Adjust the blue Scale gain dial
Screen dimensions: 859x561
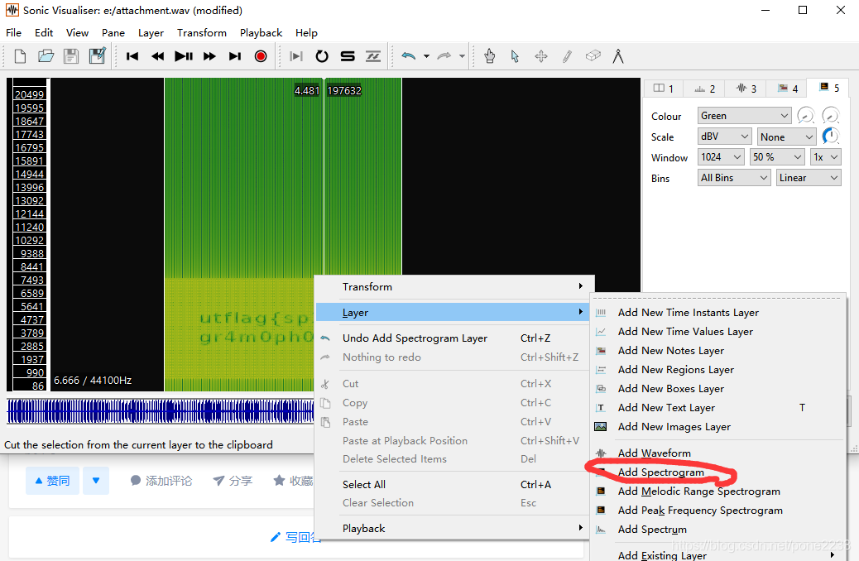pyautogui.click(x=831, y=136)
